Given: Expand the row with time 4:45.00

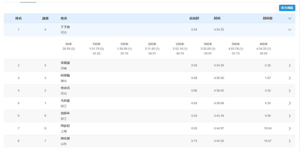Looking at the screenshot, I should click(290, 141).
